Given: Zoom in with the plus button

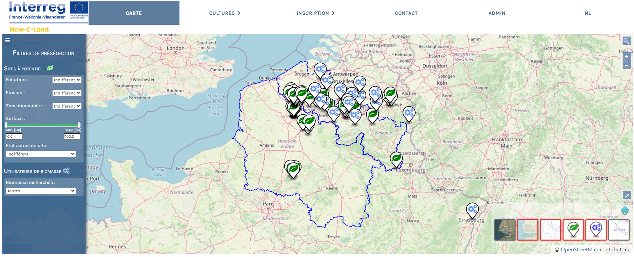Looking at the screenshot, I should [x=627, y=57].
